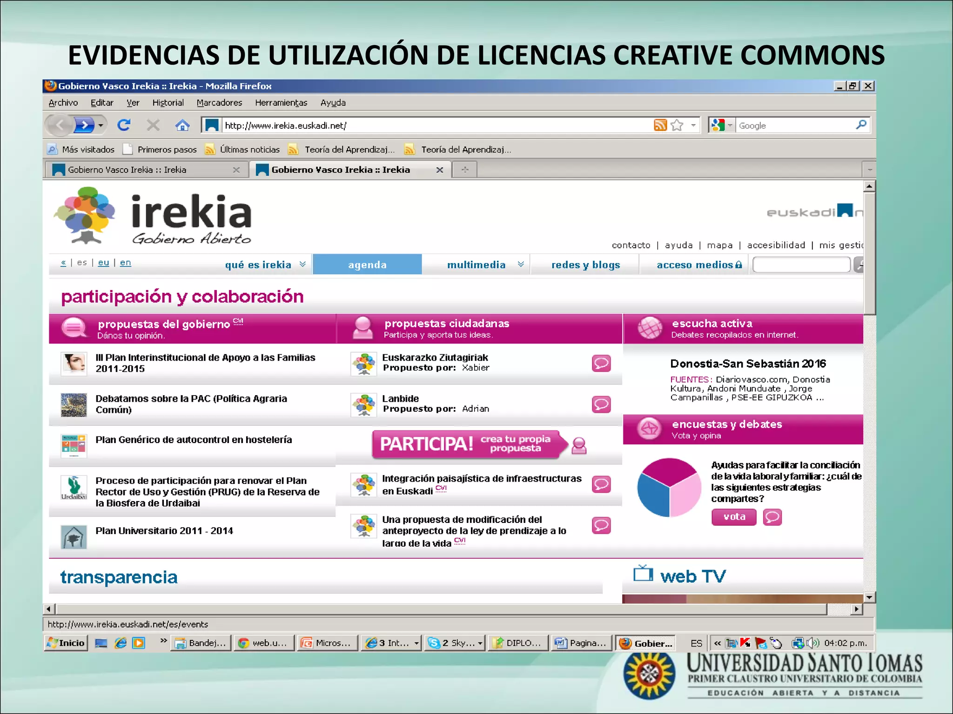
Task: Switch to the second Gobierno Vasco Irekia tab
Action: 340,170
